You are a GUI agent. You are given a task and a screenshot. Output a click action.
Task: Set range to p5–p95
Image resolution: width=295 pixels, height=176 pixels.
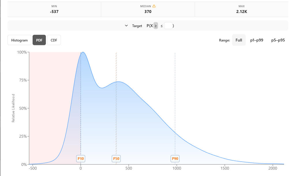278,40
